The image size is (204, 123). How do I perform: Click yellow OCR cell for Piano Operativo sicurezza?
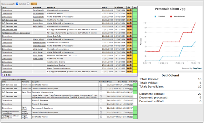pyautogui.click(x=135, y=68)
